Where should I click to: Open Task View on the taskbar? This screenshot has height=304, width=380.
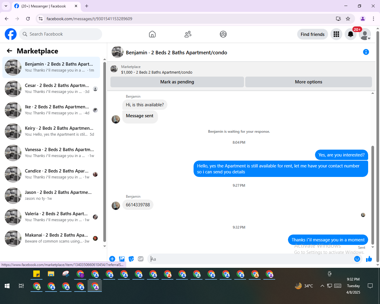click(x=21, y=286)
